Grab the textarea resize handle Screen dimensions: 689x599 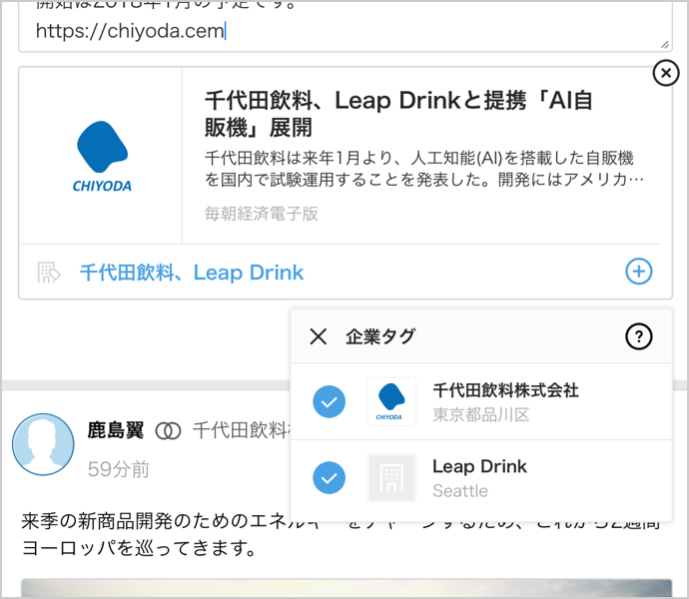click(x=665, y=44)
